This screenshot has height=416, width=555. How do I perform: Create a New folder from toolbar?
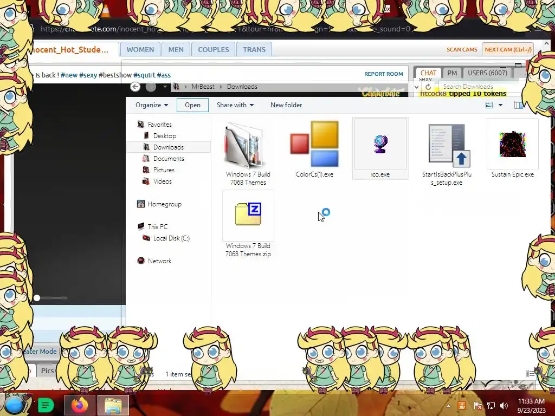click(286, 105)
